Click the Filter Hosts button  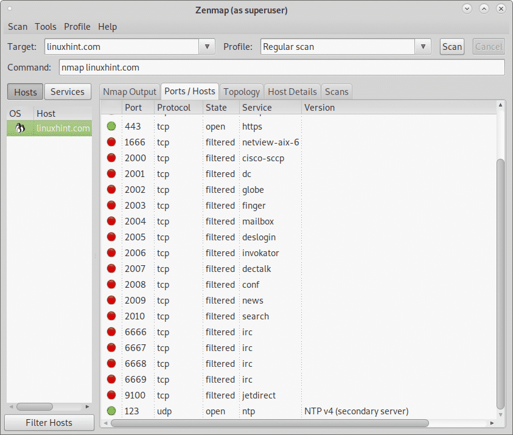(49, 423)
